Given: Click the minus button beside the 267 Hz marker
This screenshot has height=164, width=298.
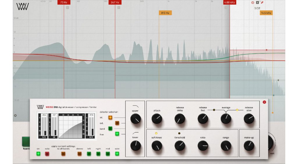Looking at the screenshot, I should [119, 8].
